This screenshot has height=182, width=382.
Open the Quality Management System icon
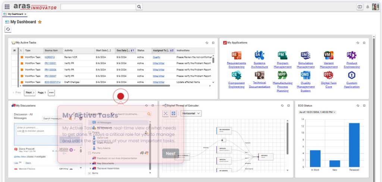coord(306,75)
